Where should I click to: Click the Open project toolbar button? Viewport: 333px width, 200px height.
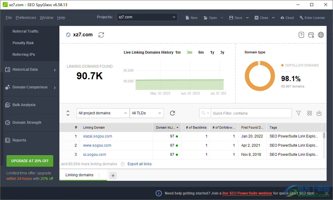(210, 18)
